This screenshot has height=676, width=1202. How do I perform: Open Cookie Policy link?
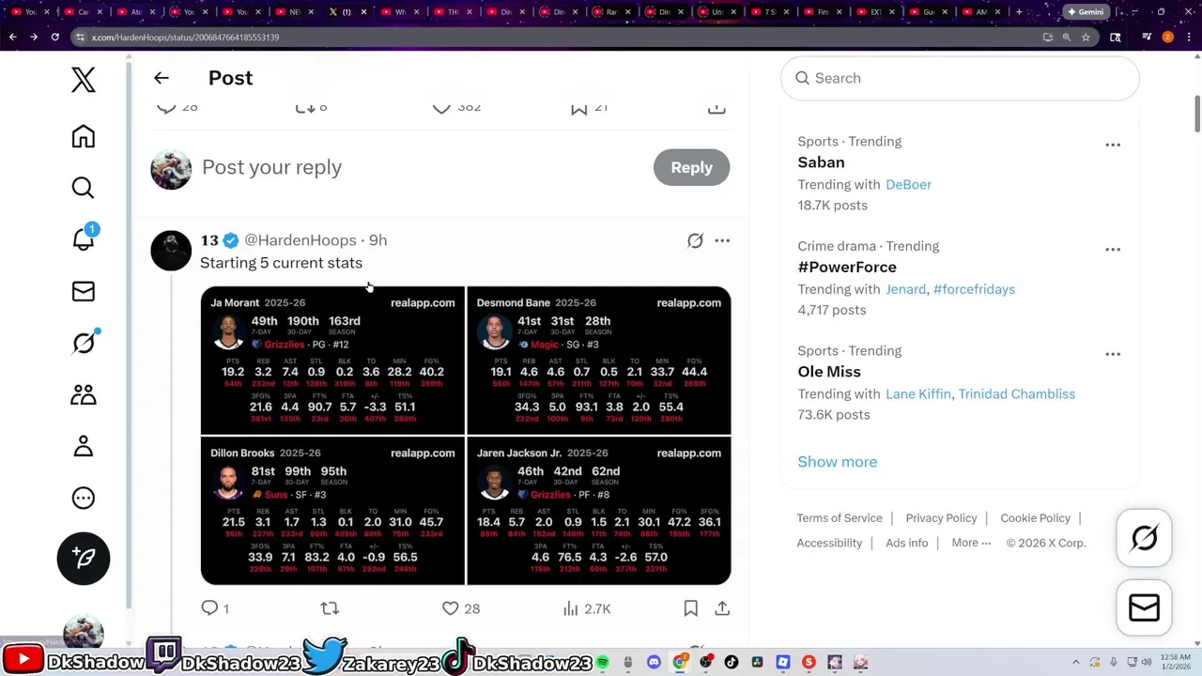1035,518
